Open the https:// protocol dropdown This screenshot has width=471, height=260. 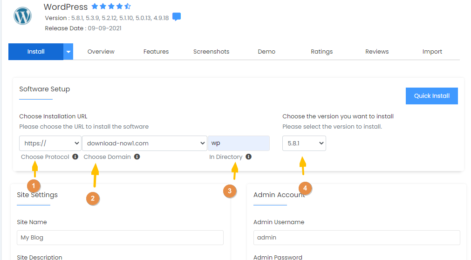[50, 144]
